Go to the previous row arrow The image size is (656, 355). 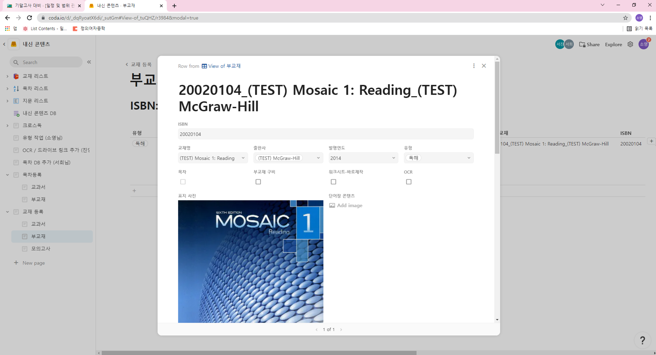click(317, 330)
